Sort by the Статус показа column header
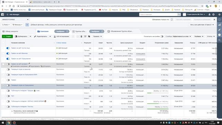 61,43
